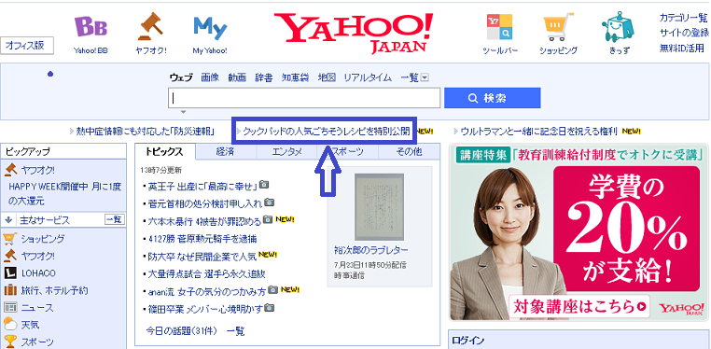Collapse the 主なサービス arrow expander
Image resolution: width=711 pixels, height=349 pixels.
[x=8, y=220]
